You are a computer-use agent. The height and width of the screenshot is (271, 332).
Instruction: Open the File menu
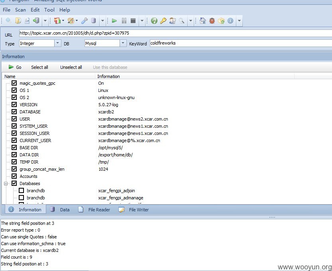[x=6, y=10]
